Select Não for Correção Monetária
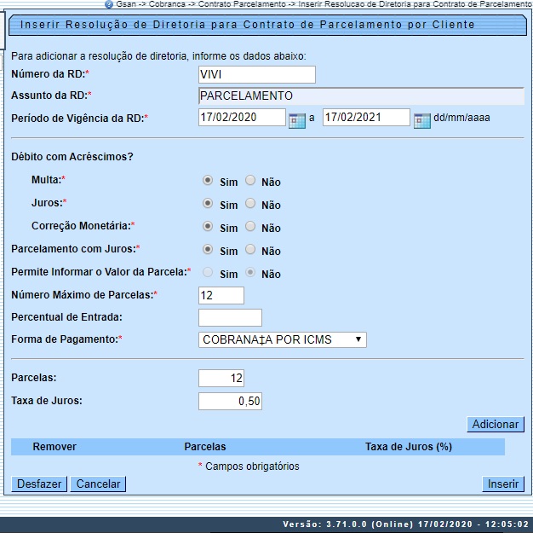The width and height of the screenshot is (533, 533). pos(250,226)
